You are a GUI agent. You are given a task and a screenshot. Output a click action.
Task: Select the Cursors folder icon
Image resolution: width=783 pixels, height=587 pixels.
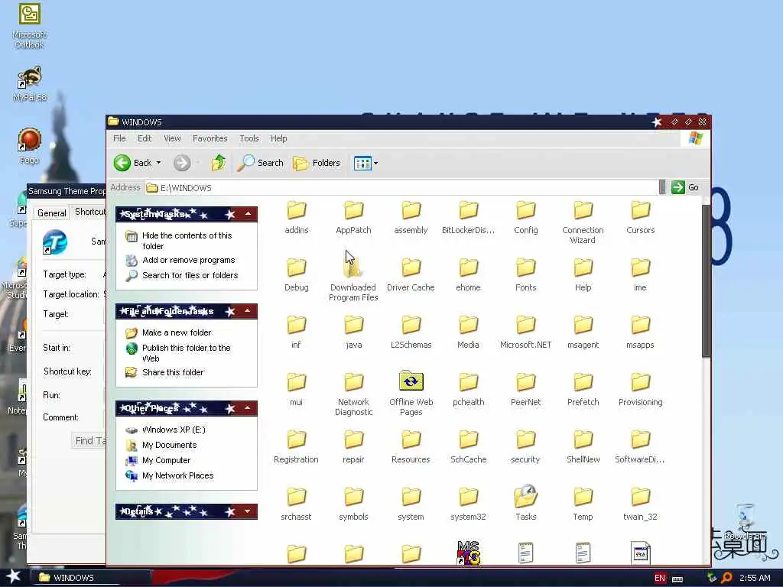(640, 211)
